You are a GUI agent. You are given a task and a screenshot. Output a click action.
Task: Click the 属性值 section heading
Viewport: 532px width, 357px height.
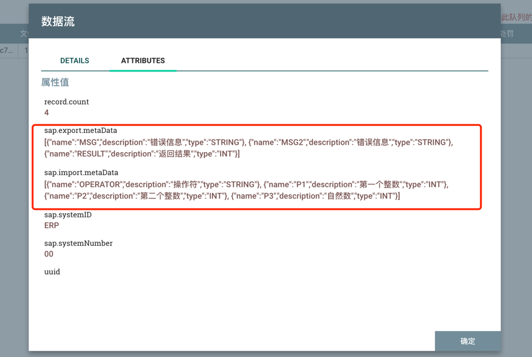55,82
